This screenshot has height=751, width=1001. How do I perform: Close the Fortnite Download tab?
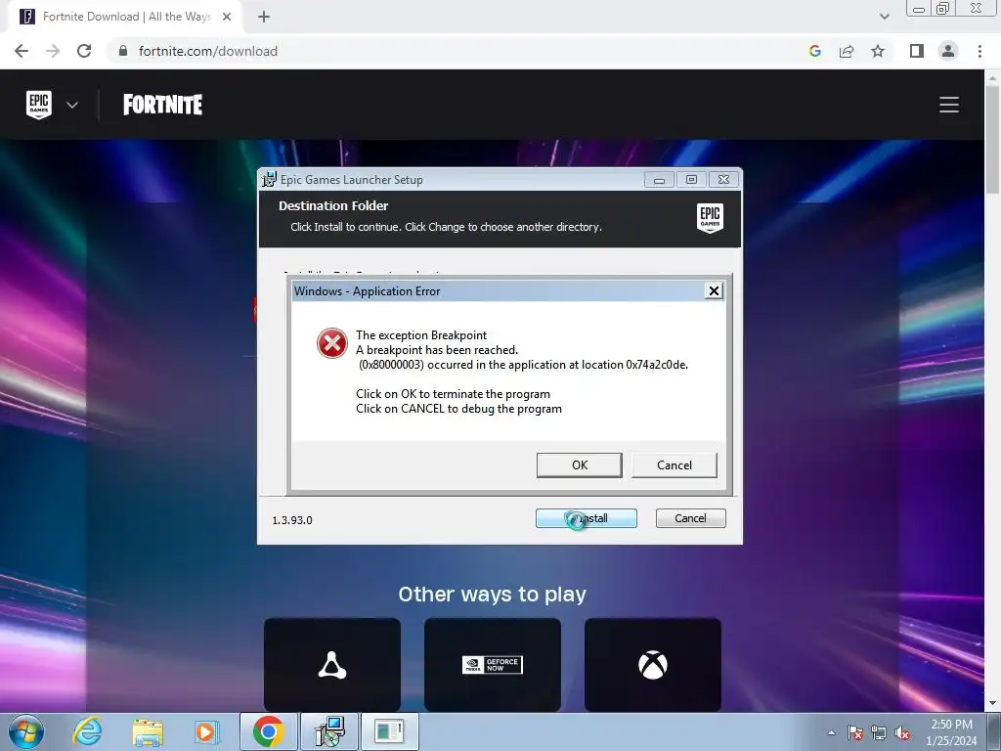click(227, 17)
